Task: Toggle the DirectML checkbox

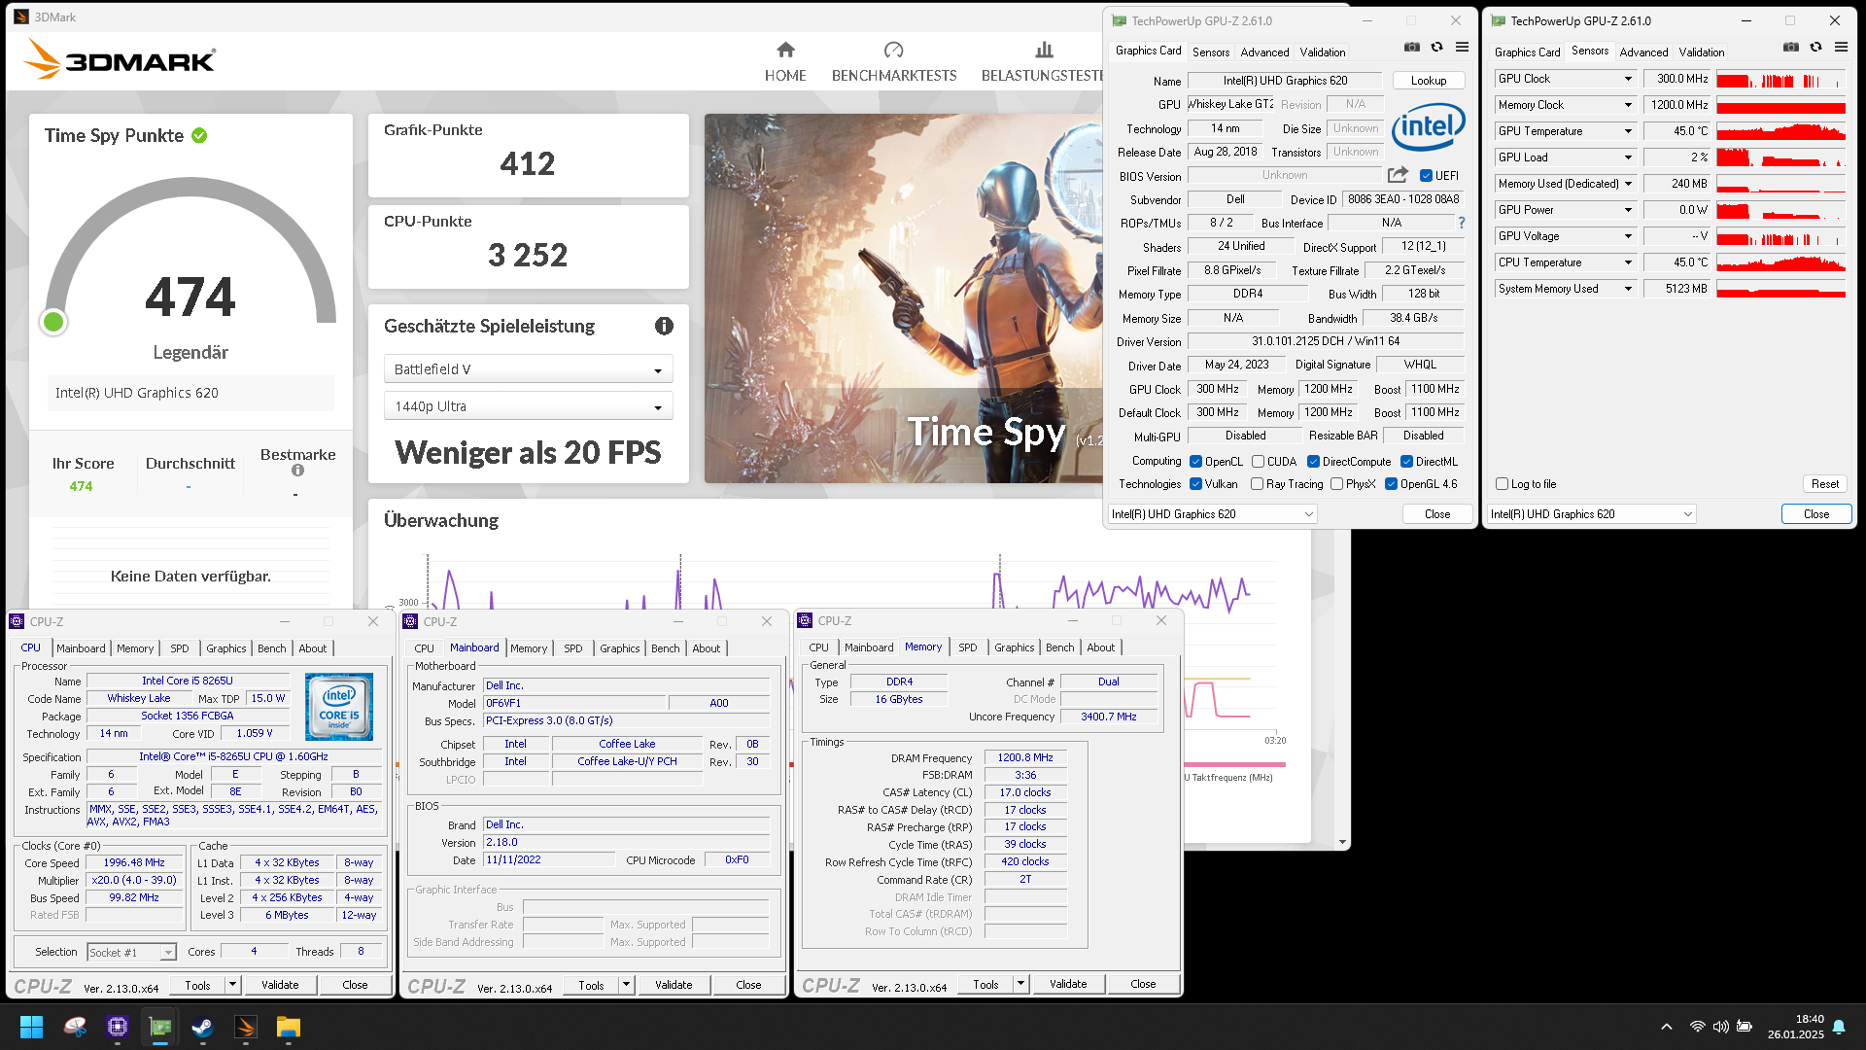Action: pyautogui.click(x=1406, y=462)
